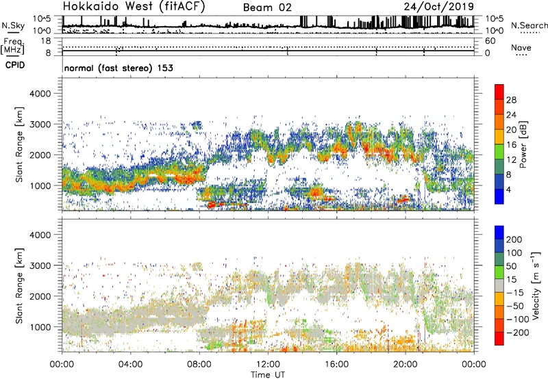Screen dimensions: 548x379
Task: Pick the gray segment of Velocity color bar
Action: [499, 285]
